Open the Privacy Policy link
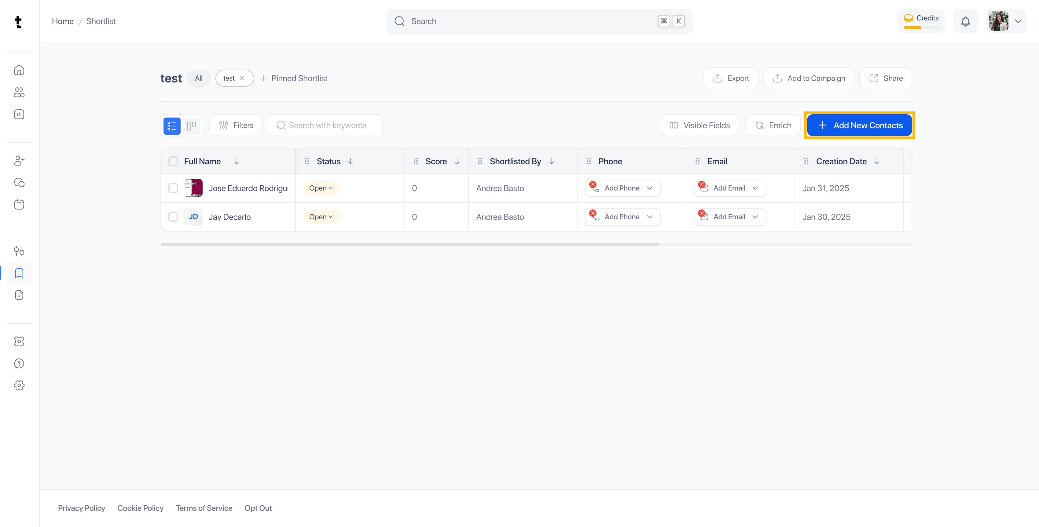The image size is (1039, 527). coord(82,508)
